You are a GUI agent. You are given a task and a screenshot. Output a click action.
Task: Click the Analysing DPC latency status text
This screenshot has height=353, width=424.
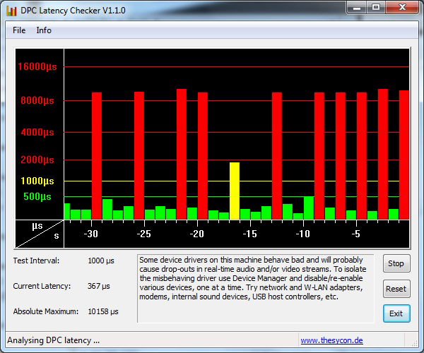[53, 340]
